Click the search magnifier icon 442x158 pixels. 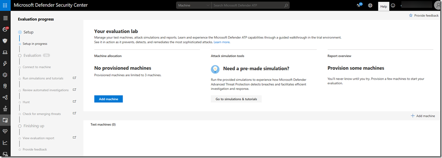286,5
